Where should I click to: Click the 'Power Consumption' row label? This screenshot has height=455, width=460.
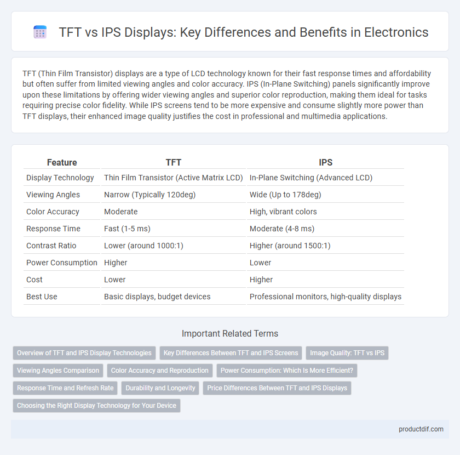[61, 263]
